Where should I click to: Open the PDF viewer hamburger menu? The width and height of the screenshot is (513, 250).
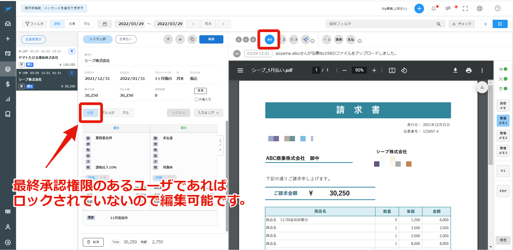coord(240,70)
